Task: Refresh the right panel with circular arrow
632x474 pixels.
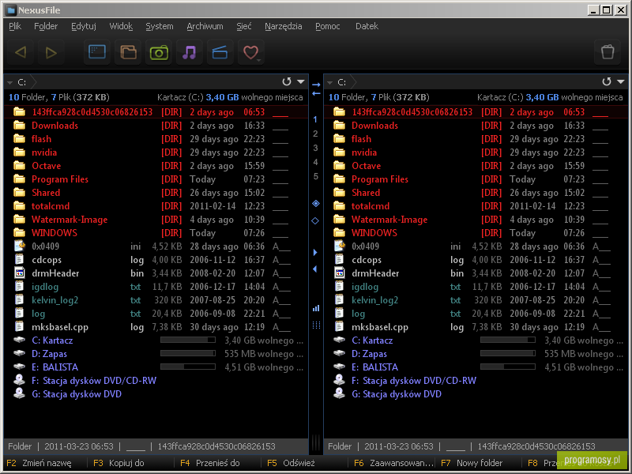Action: (x=607, y=82)
